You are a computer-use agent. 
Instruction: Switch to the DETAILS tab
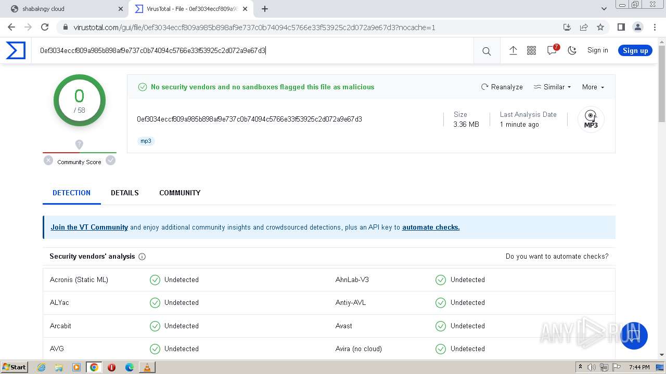coord(125,193)
